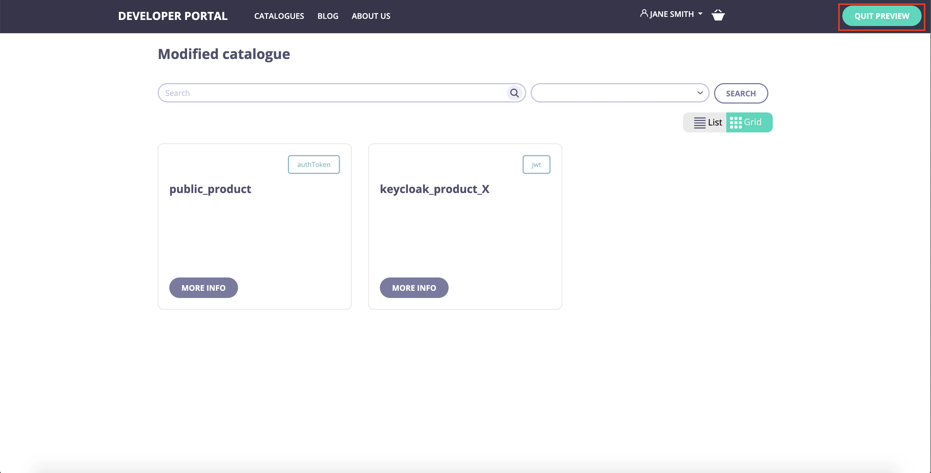
Task: Open More Info for public_product
Action: 203,288
